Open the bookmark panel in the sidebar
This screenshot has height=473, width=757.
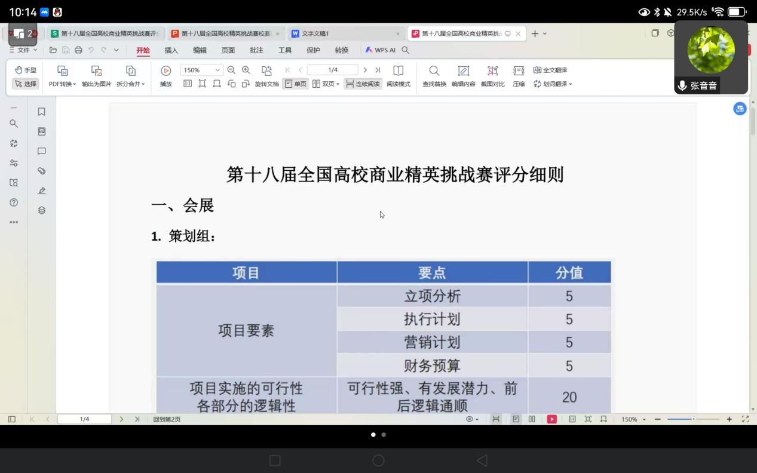tap(41, 112)
